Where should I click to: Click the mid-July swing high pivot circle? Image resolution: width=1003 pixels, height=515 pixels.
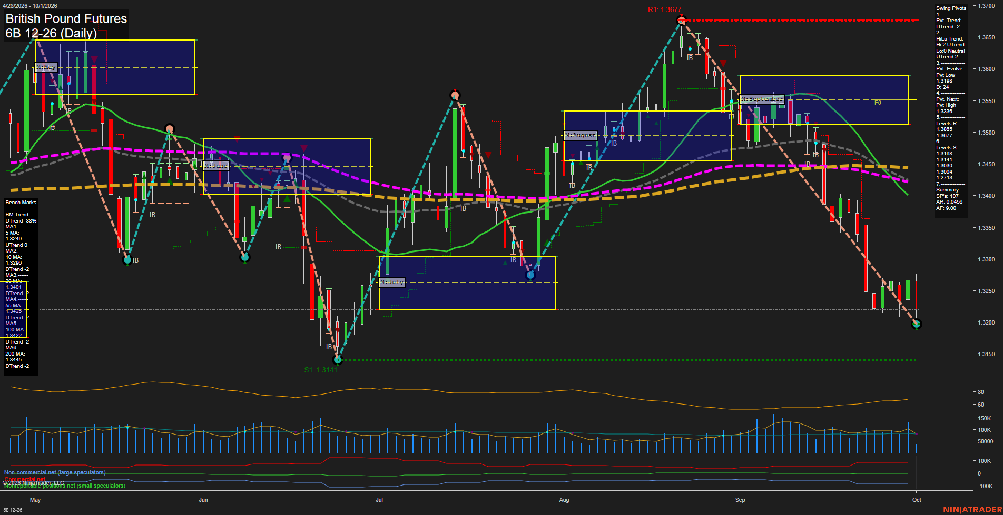[455, 95]
